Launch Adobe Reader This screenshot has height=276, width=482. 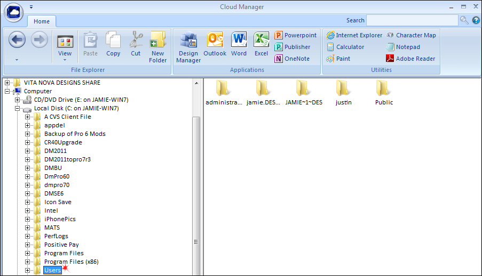pos(410,59)
